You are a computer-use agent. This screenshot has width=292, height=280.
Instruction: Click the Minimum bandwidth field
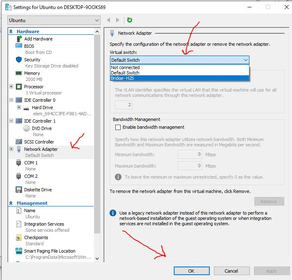click(x=190, y=155)
